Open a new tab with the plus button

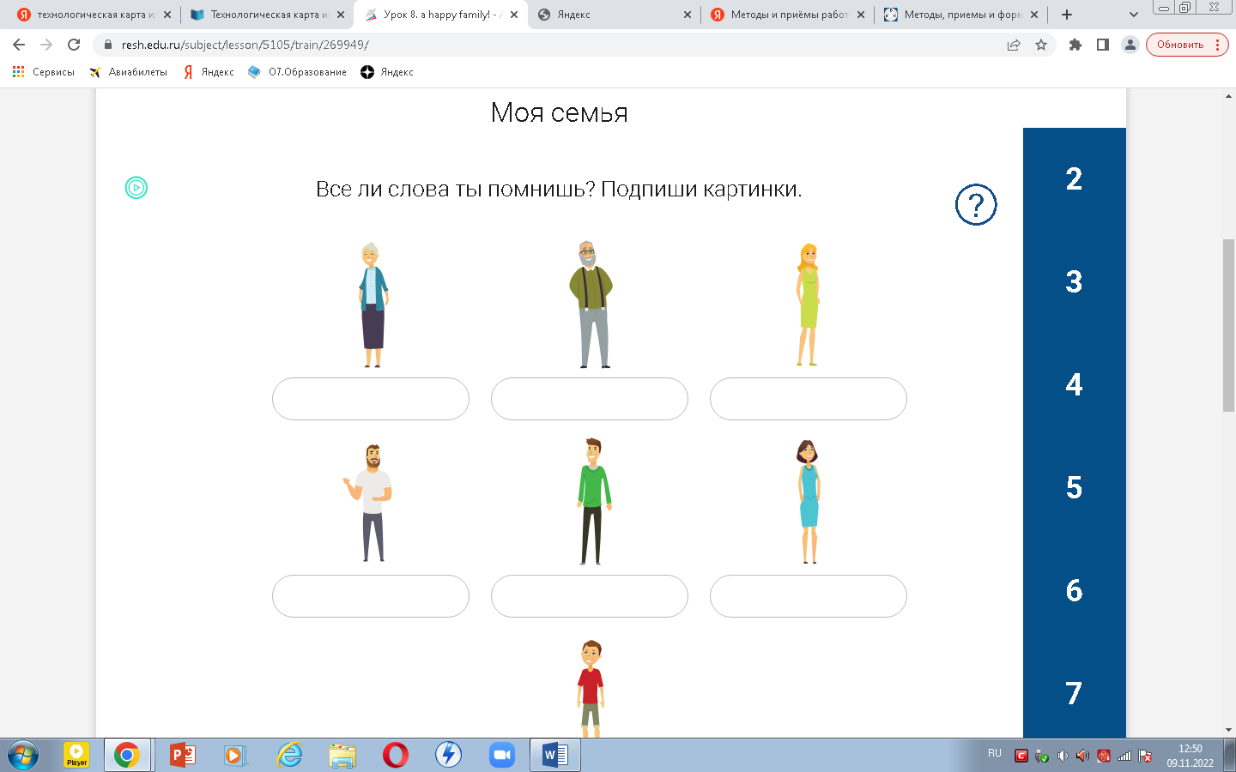point(1067,15)
